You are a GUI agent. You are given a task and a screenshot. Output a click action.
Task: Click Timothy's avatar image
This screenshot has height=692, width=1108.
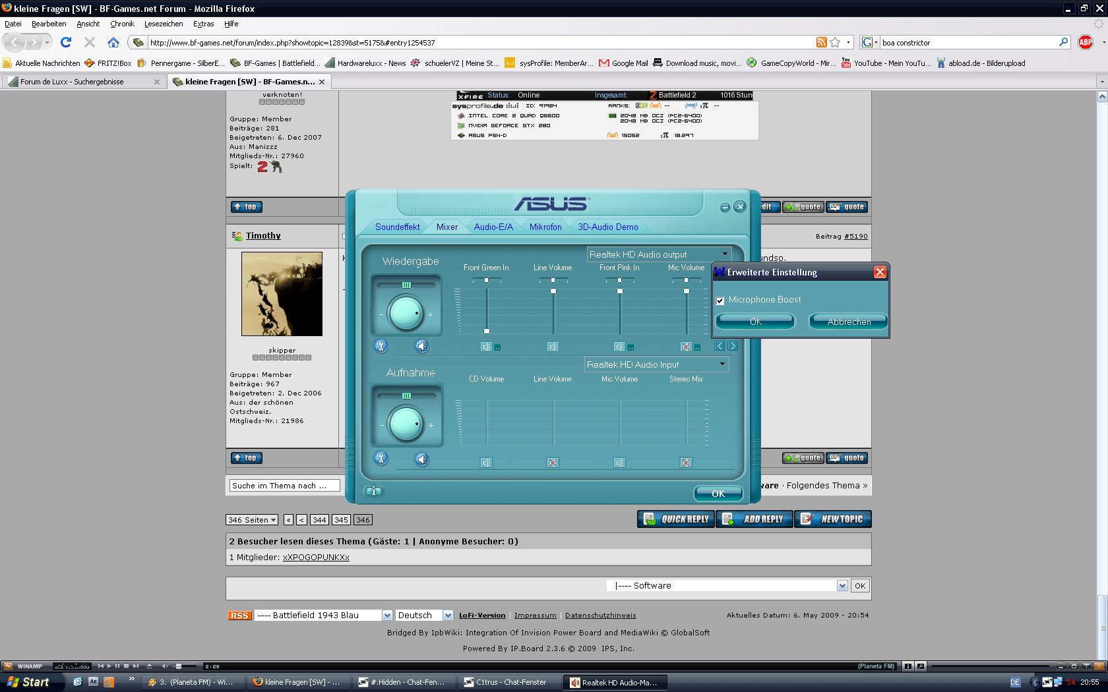point(282,294)
